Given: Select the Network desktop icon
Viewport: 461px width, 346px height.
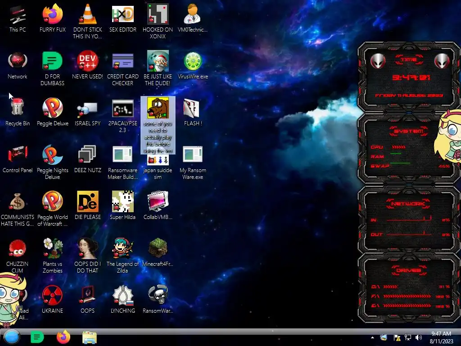Looking at the screenshot, I should pos(18,61).
